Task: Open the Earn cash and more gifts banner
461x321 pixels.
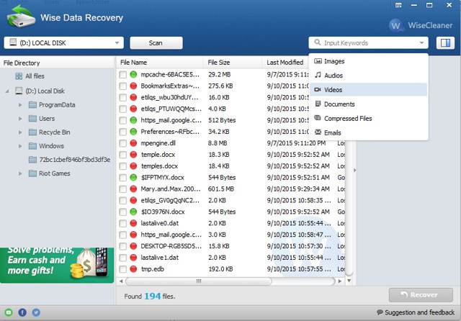Action: (x=57, y=265)
